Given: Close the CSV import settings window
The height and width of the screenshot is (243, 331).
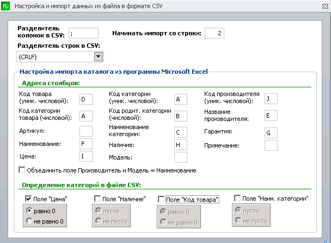Looking at the screenshot, I should 326,7.
